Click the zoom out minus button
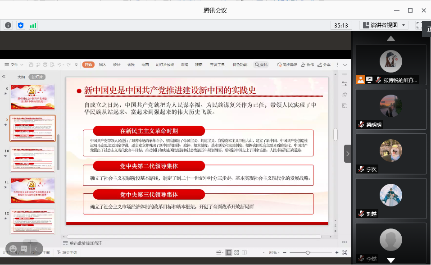The height and width of the screenshot is (265, 431). (x=285, y=252)
